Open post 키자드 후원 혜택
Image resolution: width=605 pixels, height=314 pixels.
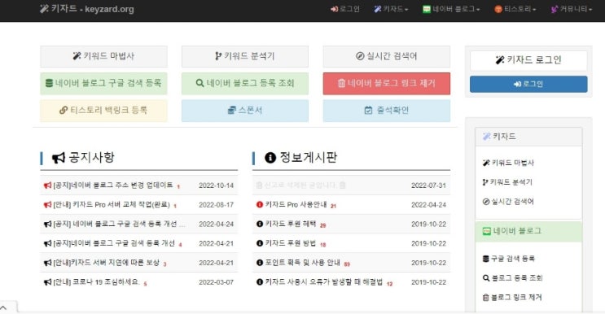point(291,224)
